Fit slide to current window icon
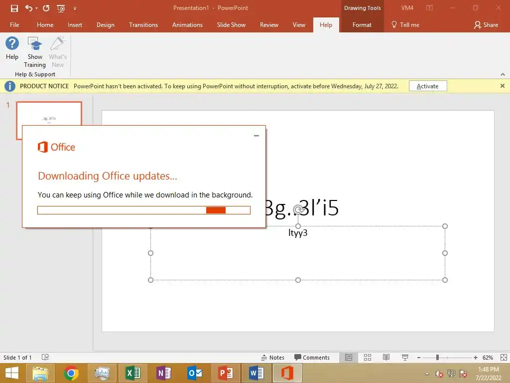The image size is (510, 383). tap(504, 358)
